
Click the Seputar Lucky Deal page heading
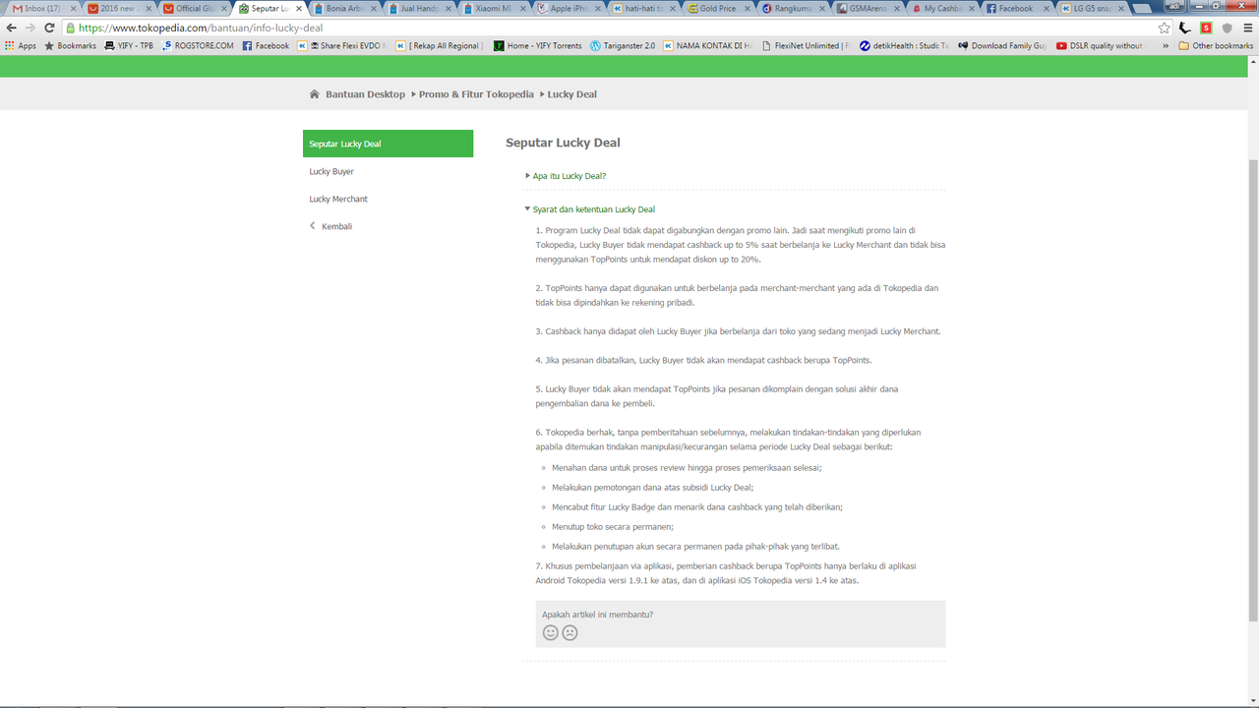(x=563, y=143)
